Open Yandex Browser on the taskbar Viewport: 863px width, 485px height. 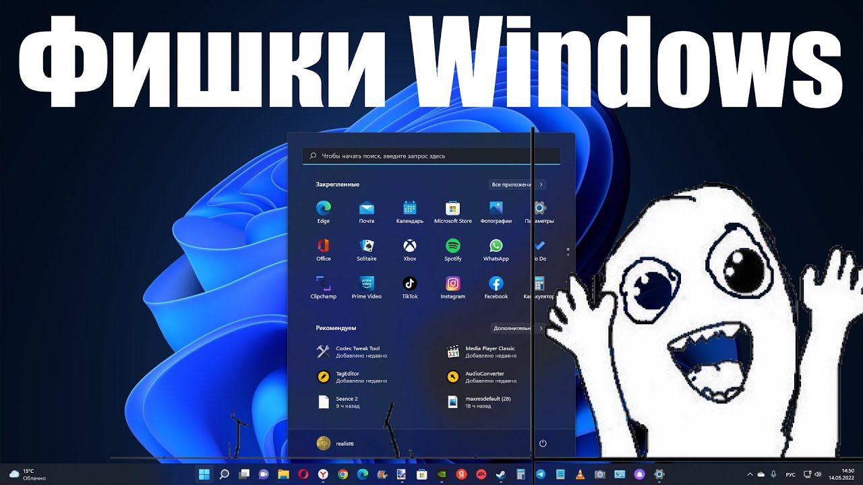(323, 474)
